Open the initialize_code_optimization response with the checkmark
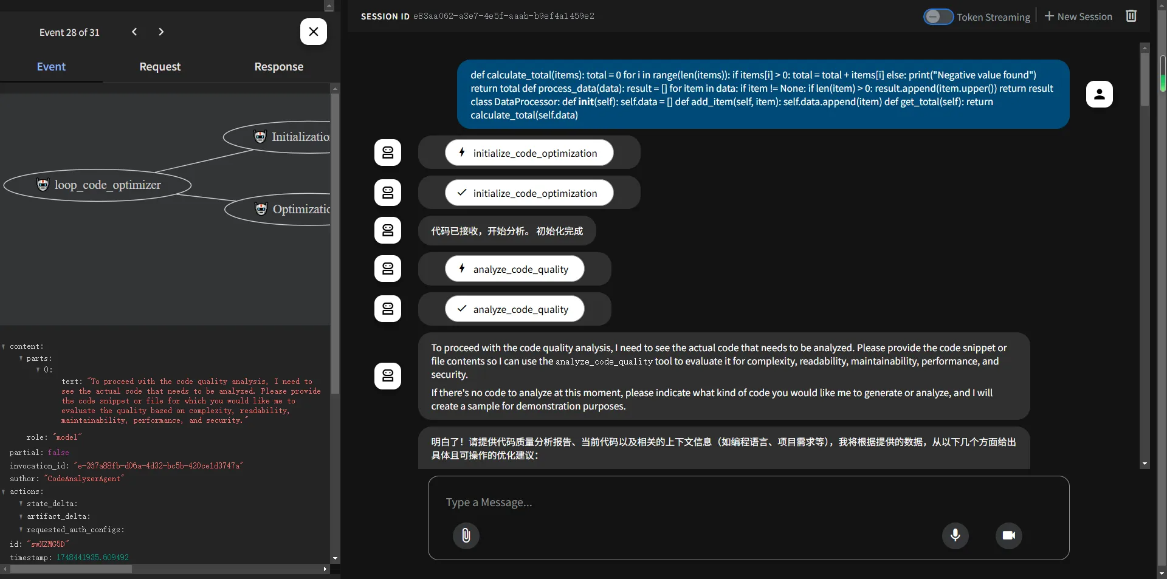Image resolution: width=1167 pixels, height=579 pixels. coord(529,193)
